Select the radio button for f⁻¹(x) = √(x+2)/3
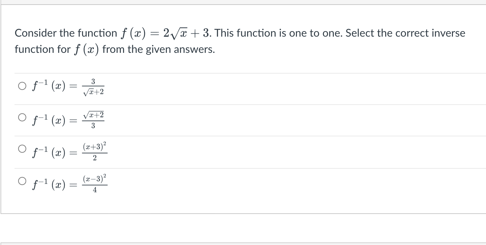This screenshot has width=486, height=245. pyautogui.click(x=22, y=118)
